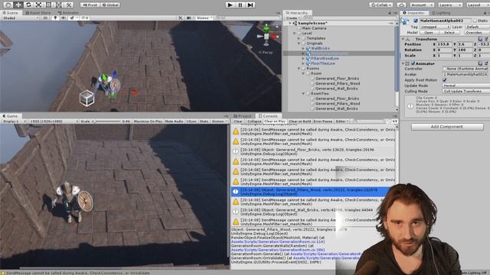Select the Move tool
This screenshot has width=490, height=275.
pos(18,5)
